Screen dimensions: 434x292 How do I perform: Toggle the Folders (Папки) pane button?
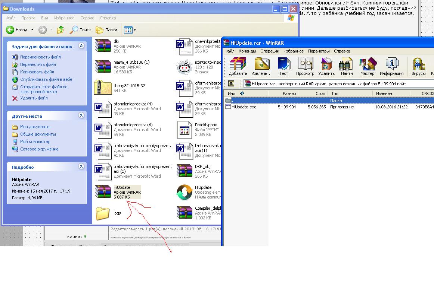106,30
